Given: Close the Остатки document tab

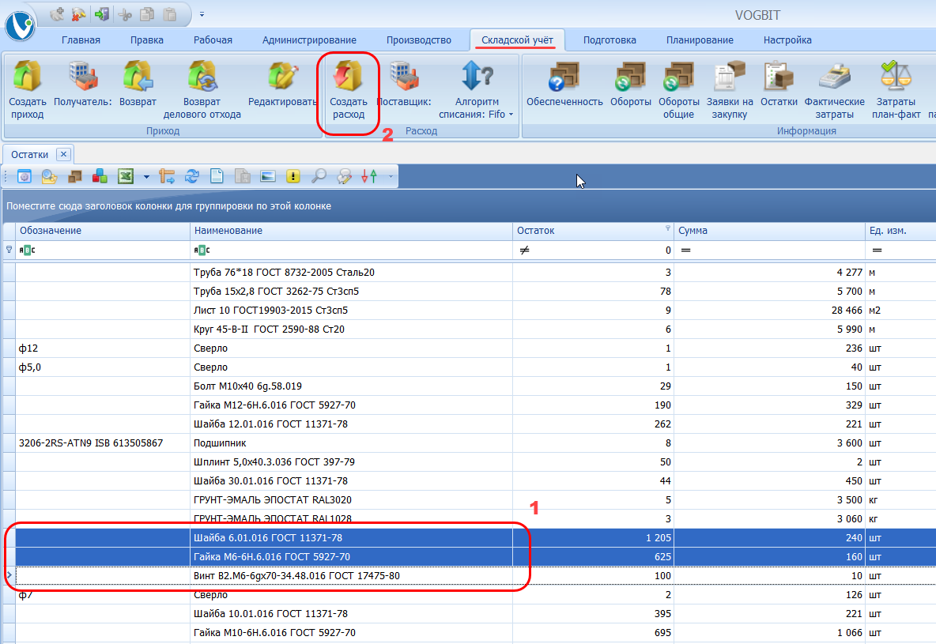Looking at the screenshot, I should click(x=64, y=155).
